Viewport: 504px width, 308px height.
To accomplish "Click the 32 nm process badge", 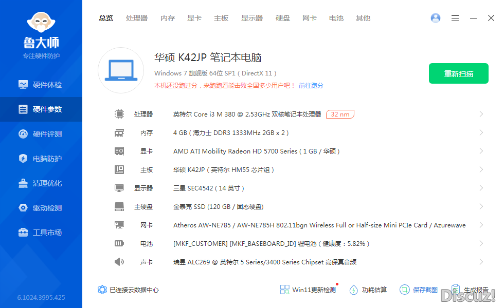I will point(340,114).
